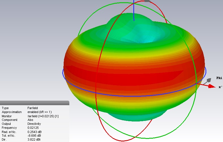Click the 'Dir.' label

pyautogui.click(x=4, y=139)
